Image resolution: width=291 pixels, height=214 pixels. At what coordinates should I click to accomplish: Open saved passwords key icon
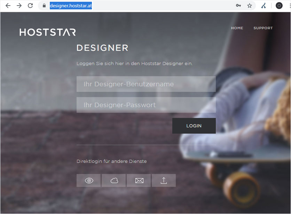(238, 6)
